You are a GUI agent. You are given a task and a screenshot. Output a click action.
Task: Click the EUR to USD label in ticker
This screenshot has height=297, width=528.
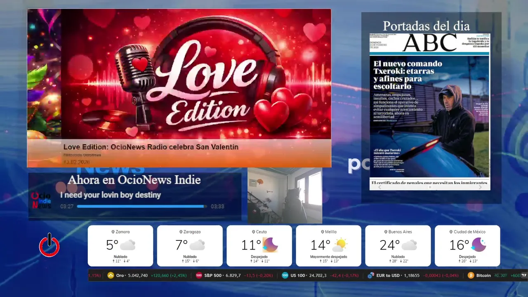[388, 276]
